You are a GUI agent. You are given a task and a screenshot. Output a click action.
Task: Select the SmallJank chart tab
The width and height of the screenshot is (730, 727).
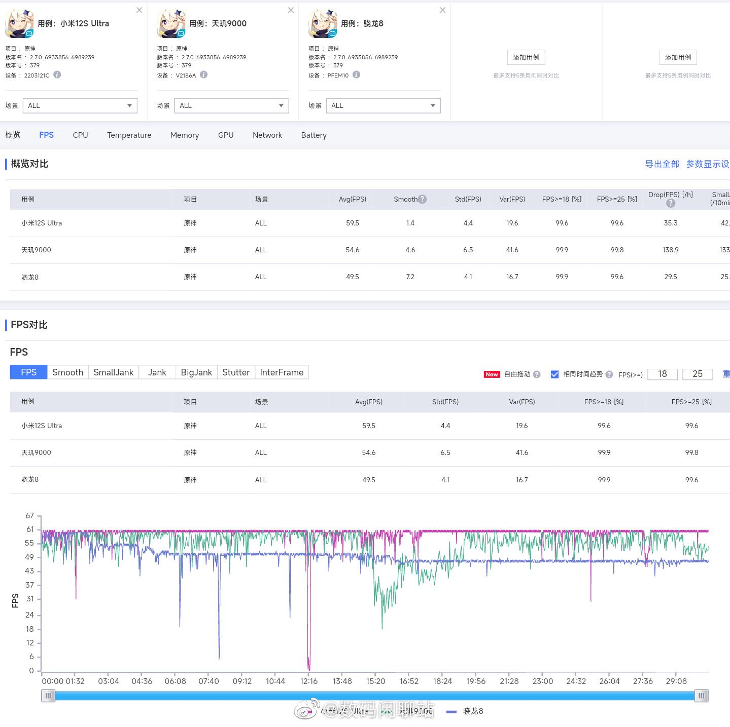[x=113, y=372]
